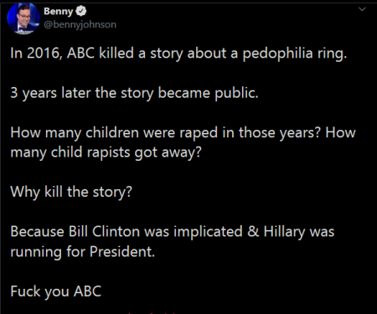Open the @bennyjohnson handle link
This screenshot has width=377, height=314.
pos(80,24)
